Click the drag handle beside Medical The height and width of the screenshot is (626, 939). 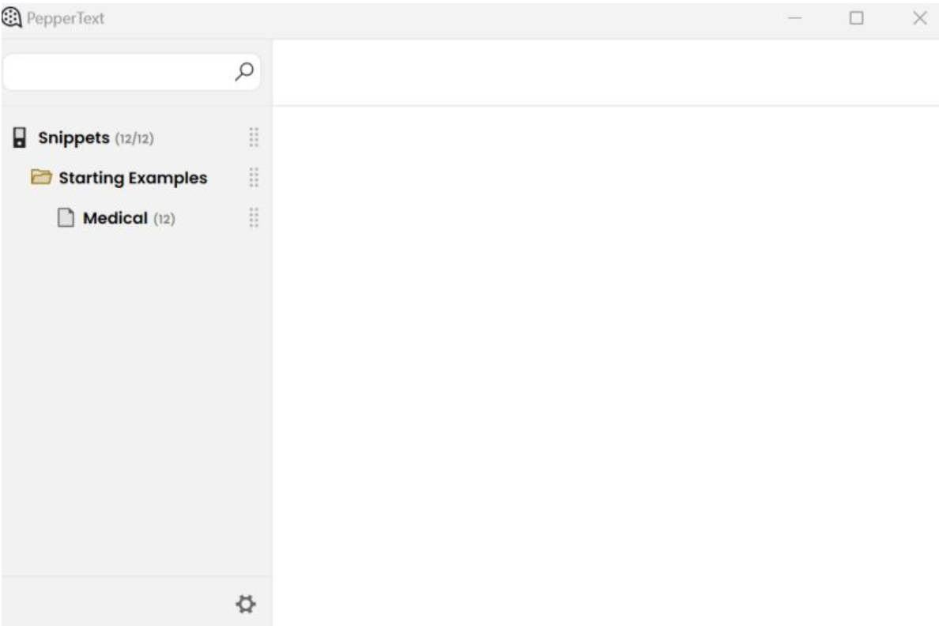pyautogui.click(x=252, y=218)
